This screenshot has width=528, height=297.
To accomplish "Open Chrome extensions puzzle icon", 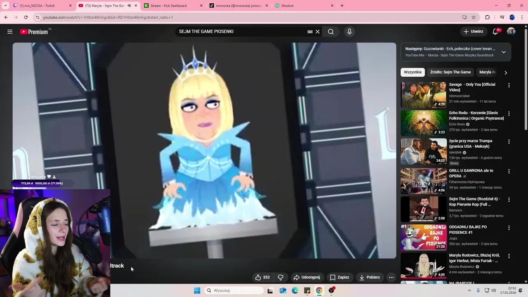I will (x=488, y=17).
